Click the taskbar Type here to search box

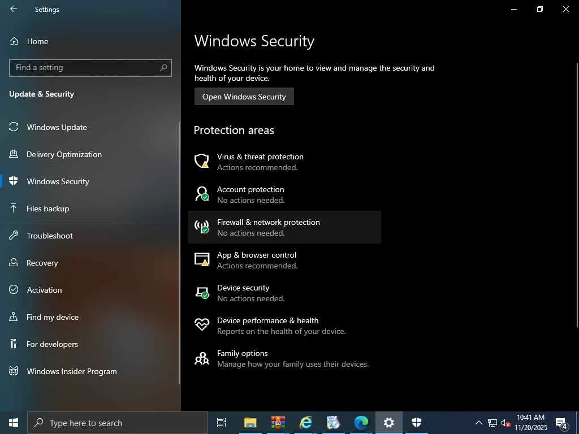tap(118, 423)
